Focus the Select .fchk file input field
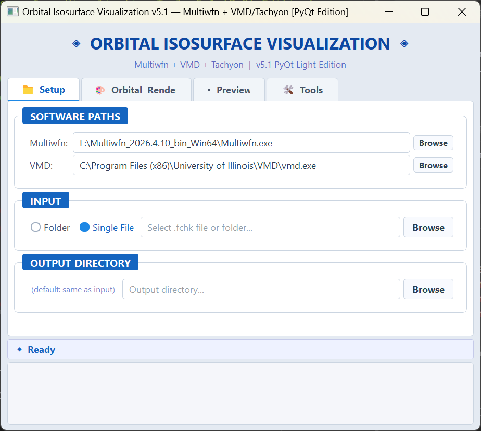The height and width of the screenshot is (431, 481). tap(270, 227)
